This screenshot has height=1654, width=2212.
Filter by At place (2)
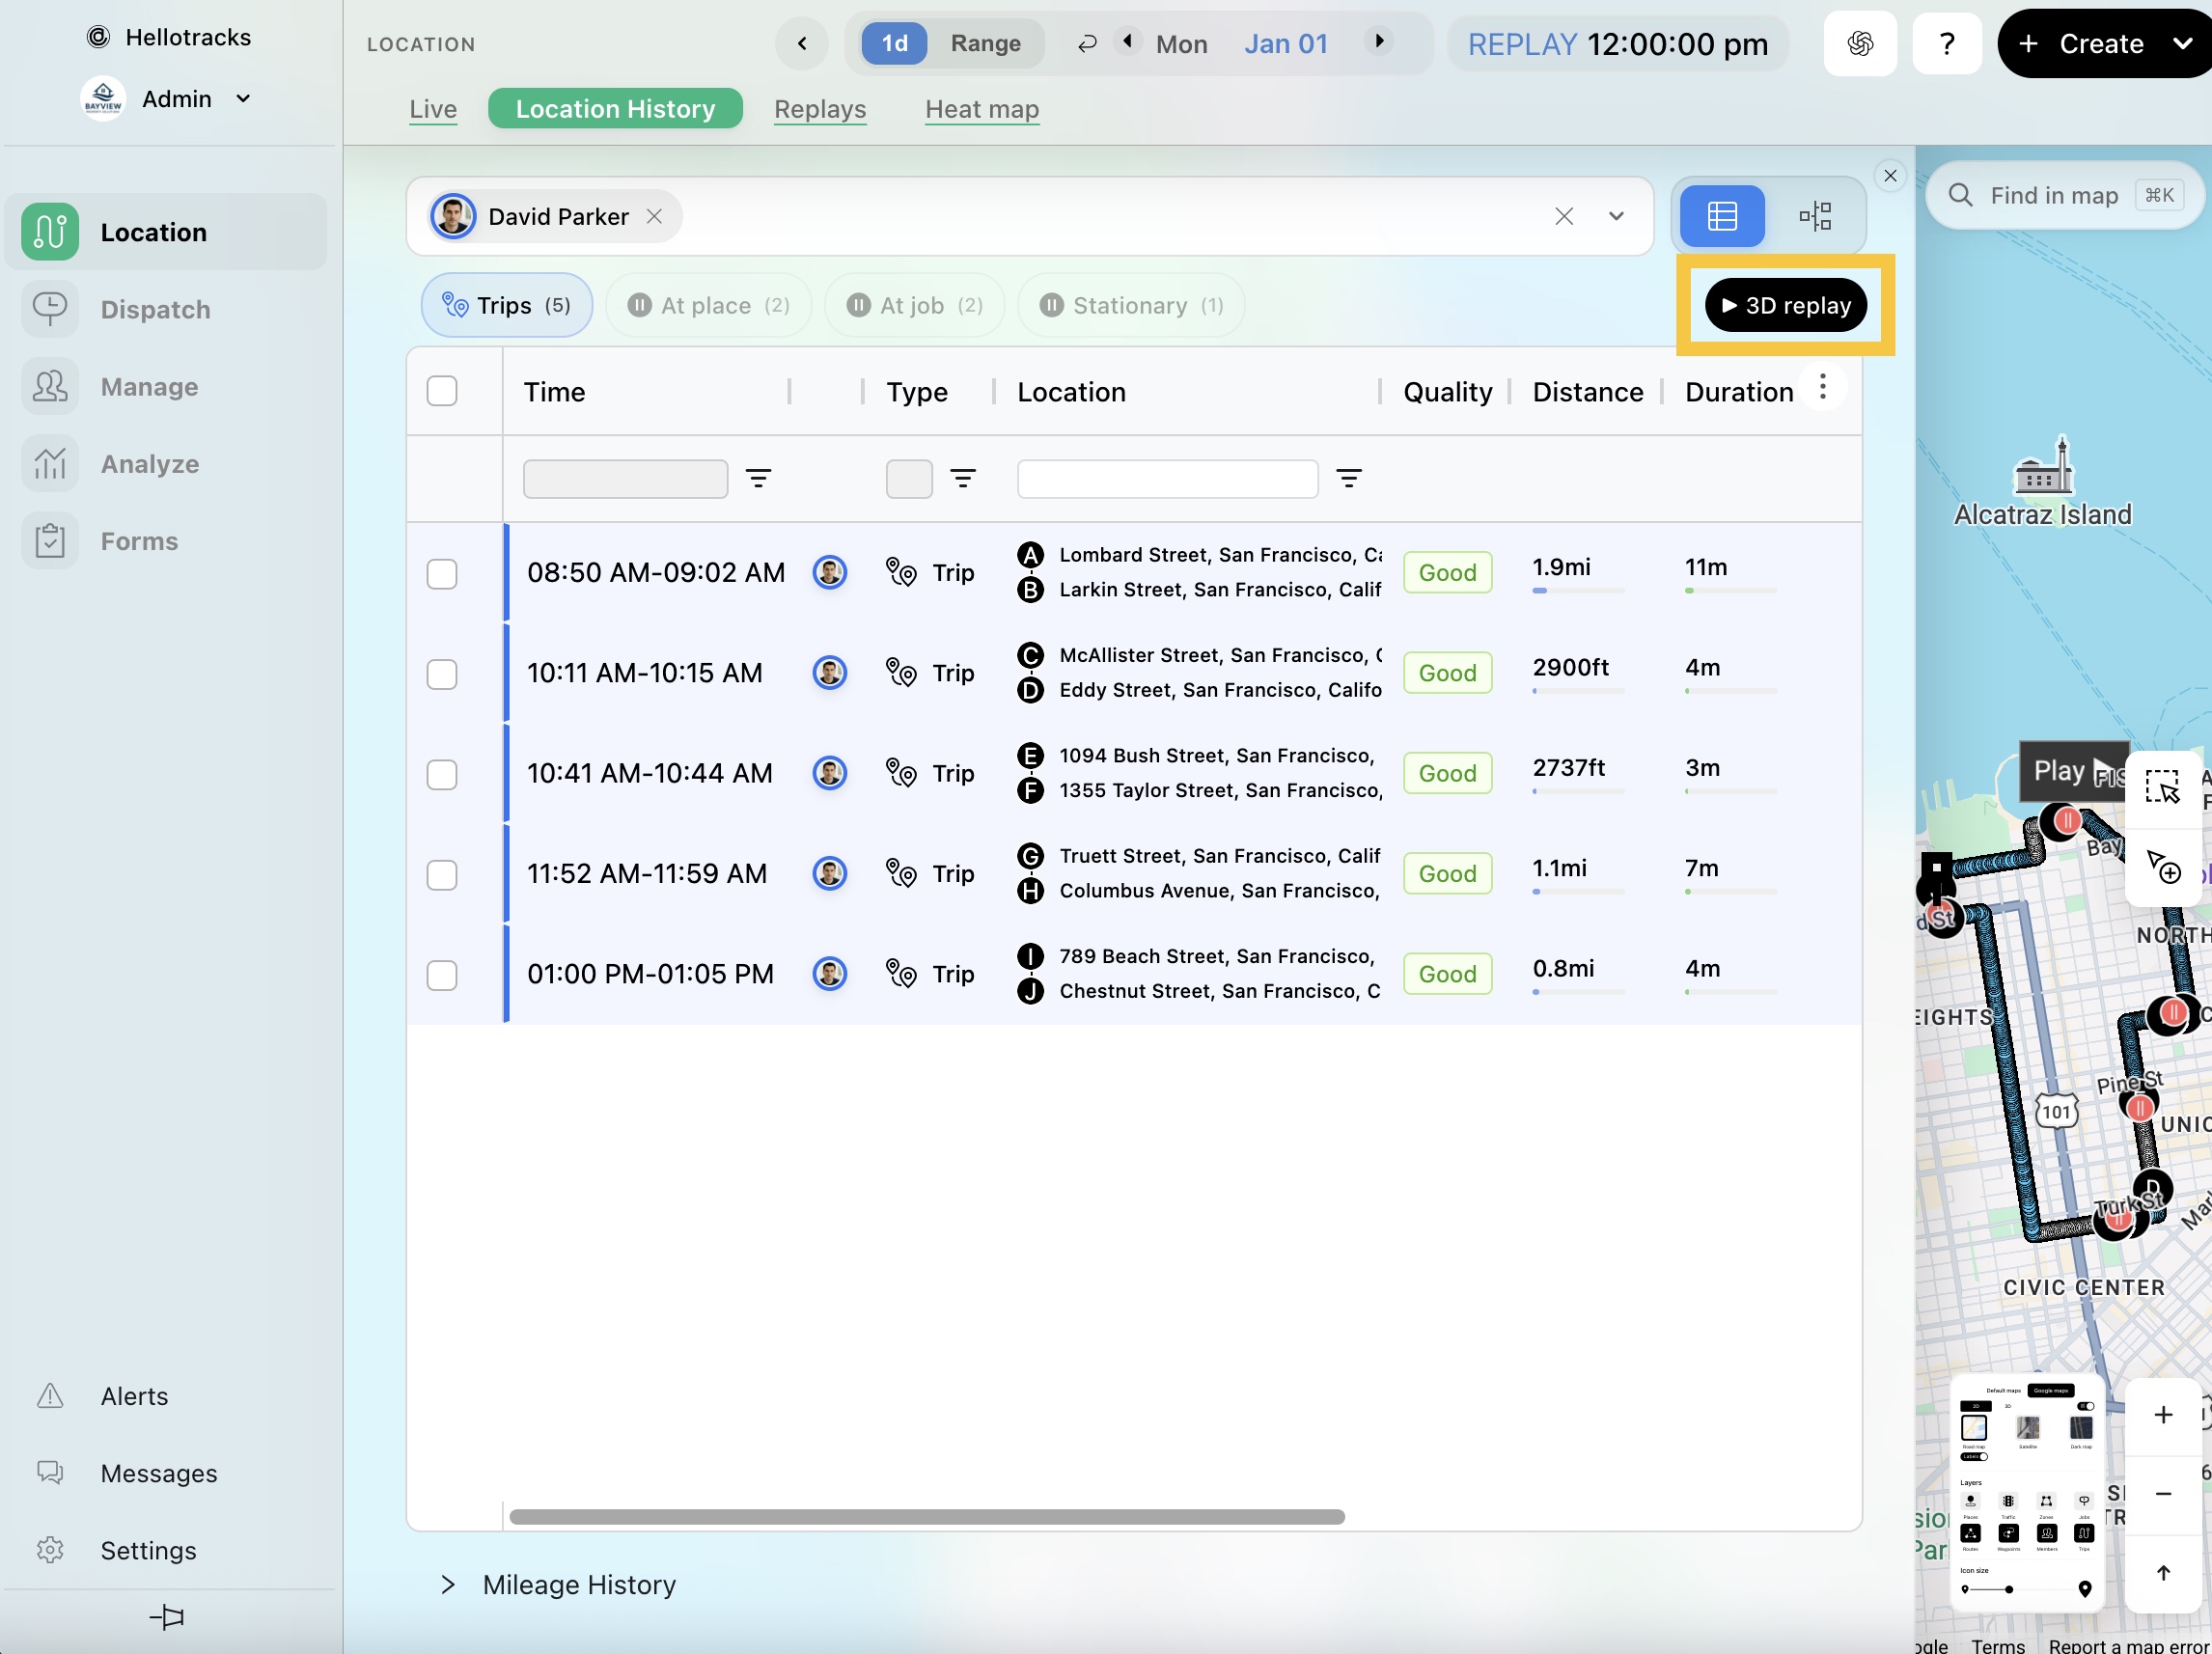click(708, 305)
